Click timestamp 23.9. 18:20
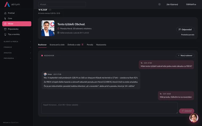 [x=167, y=94]
